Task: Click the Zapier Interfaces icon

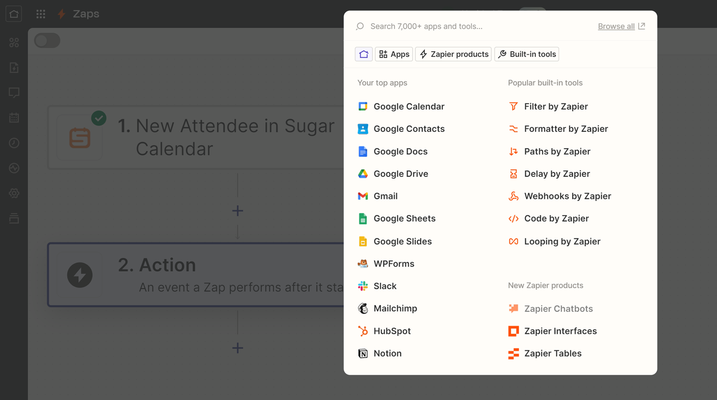Action: coord(514,331)
